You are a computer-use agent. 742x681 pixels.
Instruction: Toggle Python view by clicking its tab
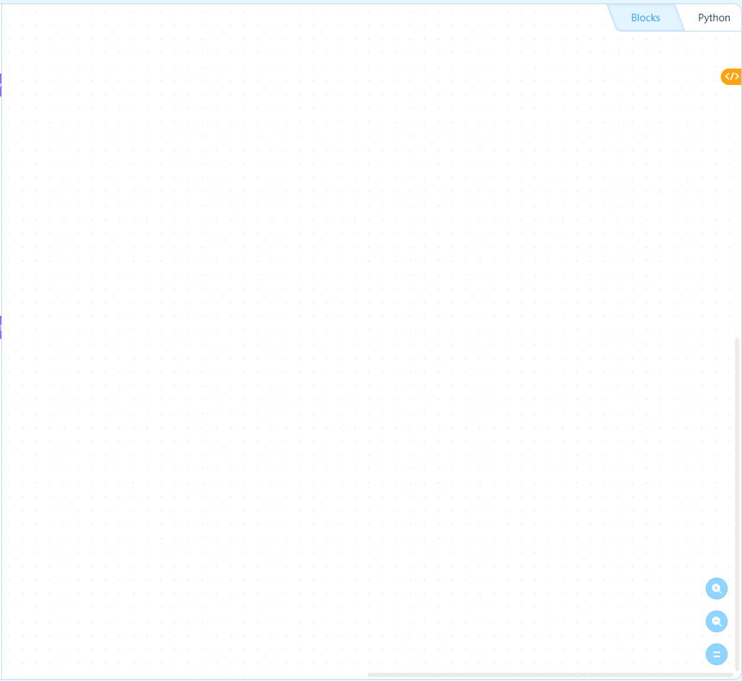[714, 17]
